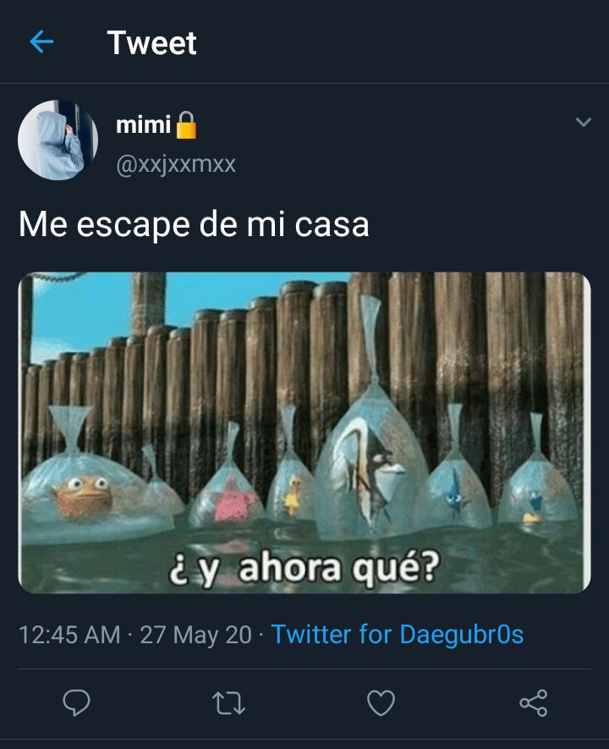The width and height of the screenshot is (609, 749).
Task: Tap the Tweet header title
Action: point(151,42)
